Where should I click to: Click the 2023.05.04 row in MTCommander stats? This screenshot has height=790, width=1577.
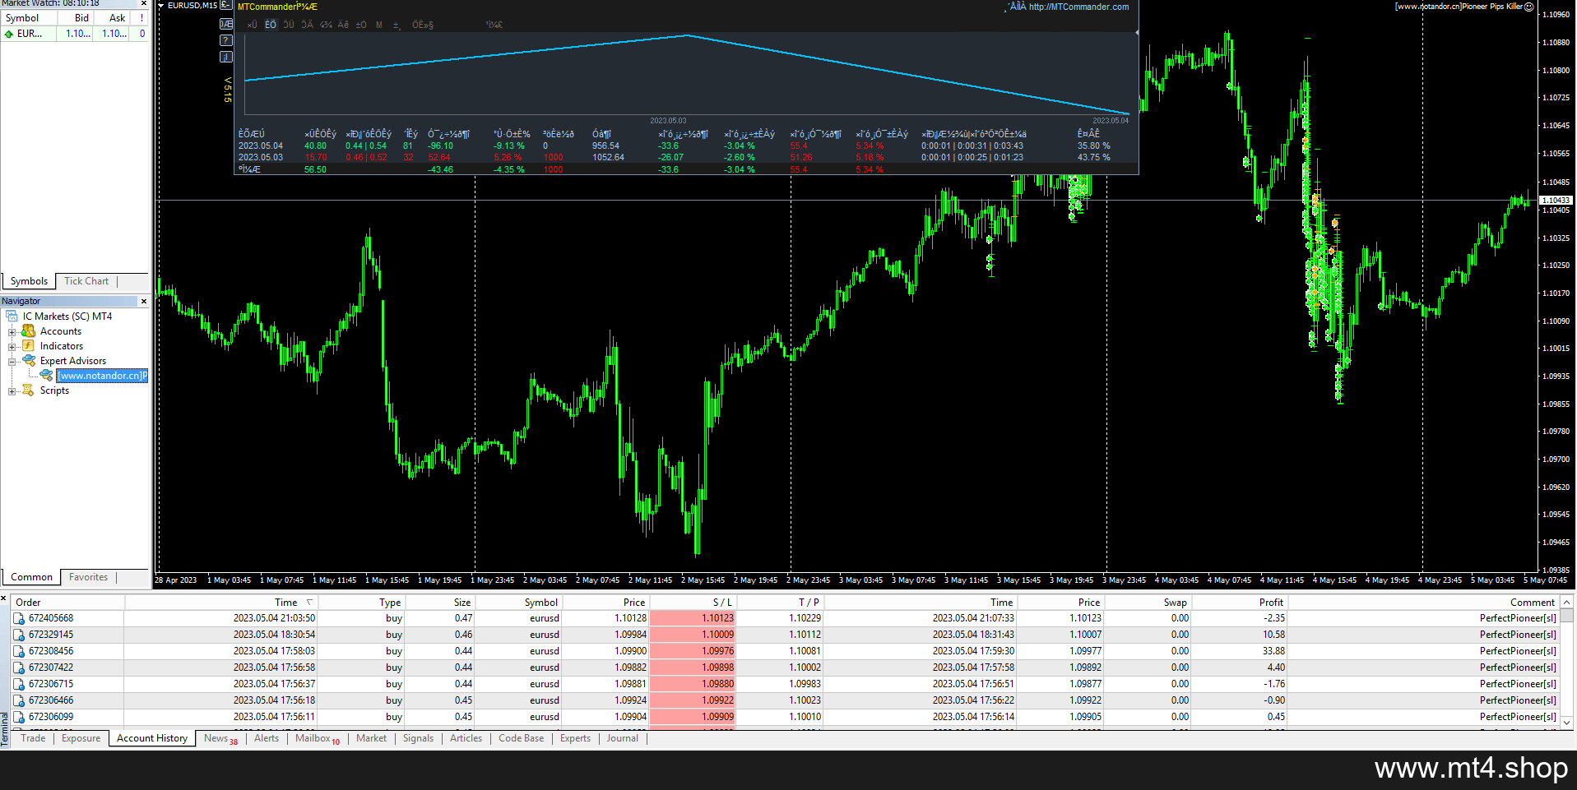pyautogui.click(x=686, y=146)
